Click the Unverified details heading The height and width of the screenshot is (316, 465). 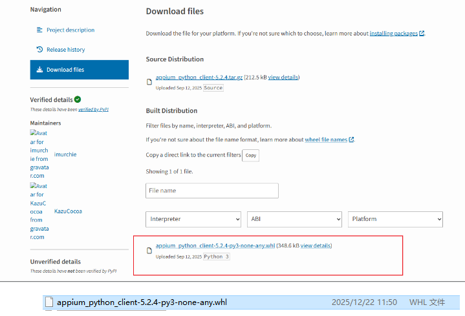56,262
